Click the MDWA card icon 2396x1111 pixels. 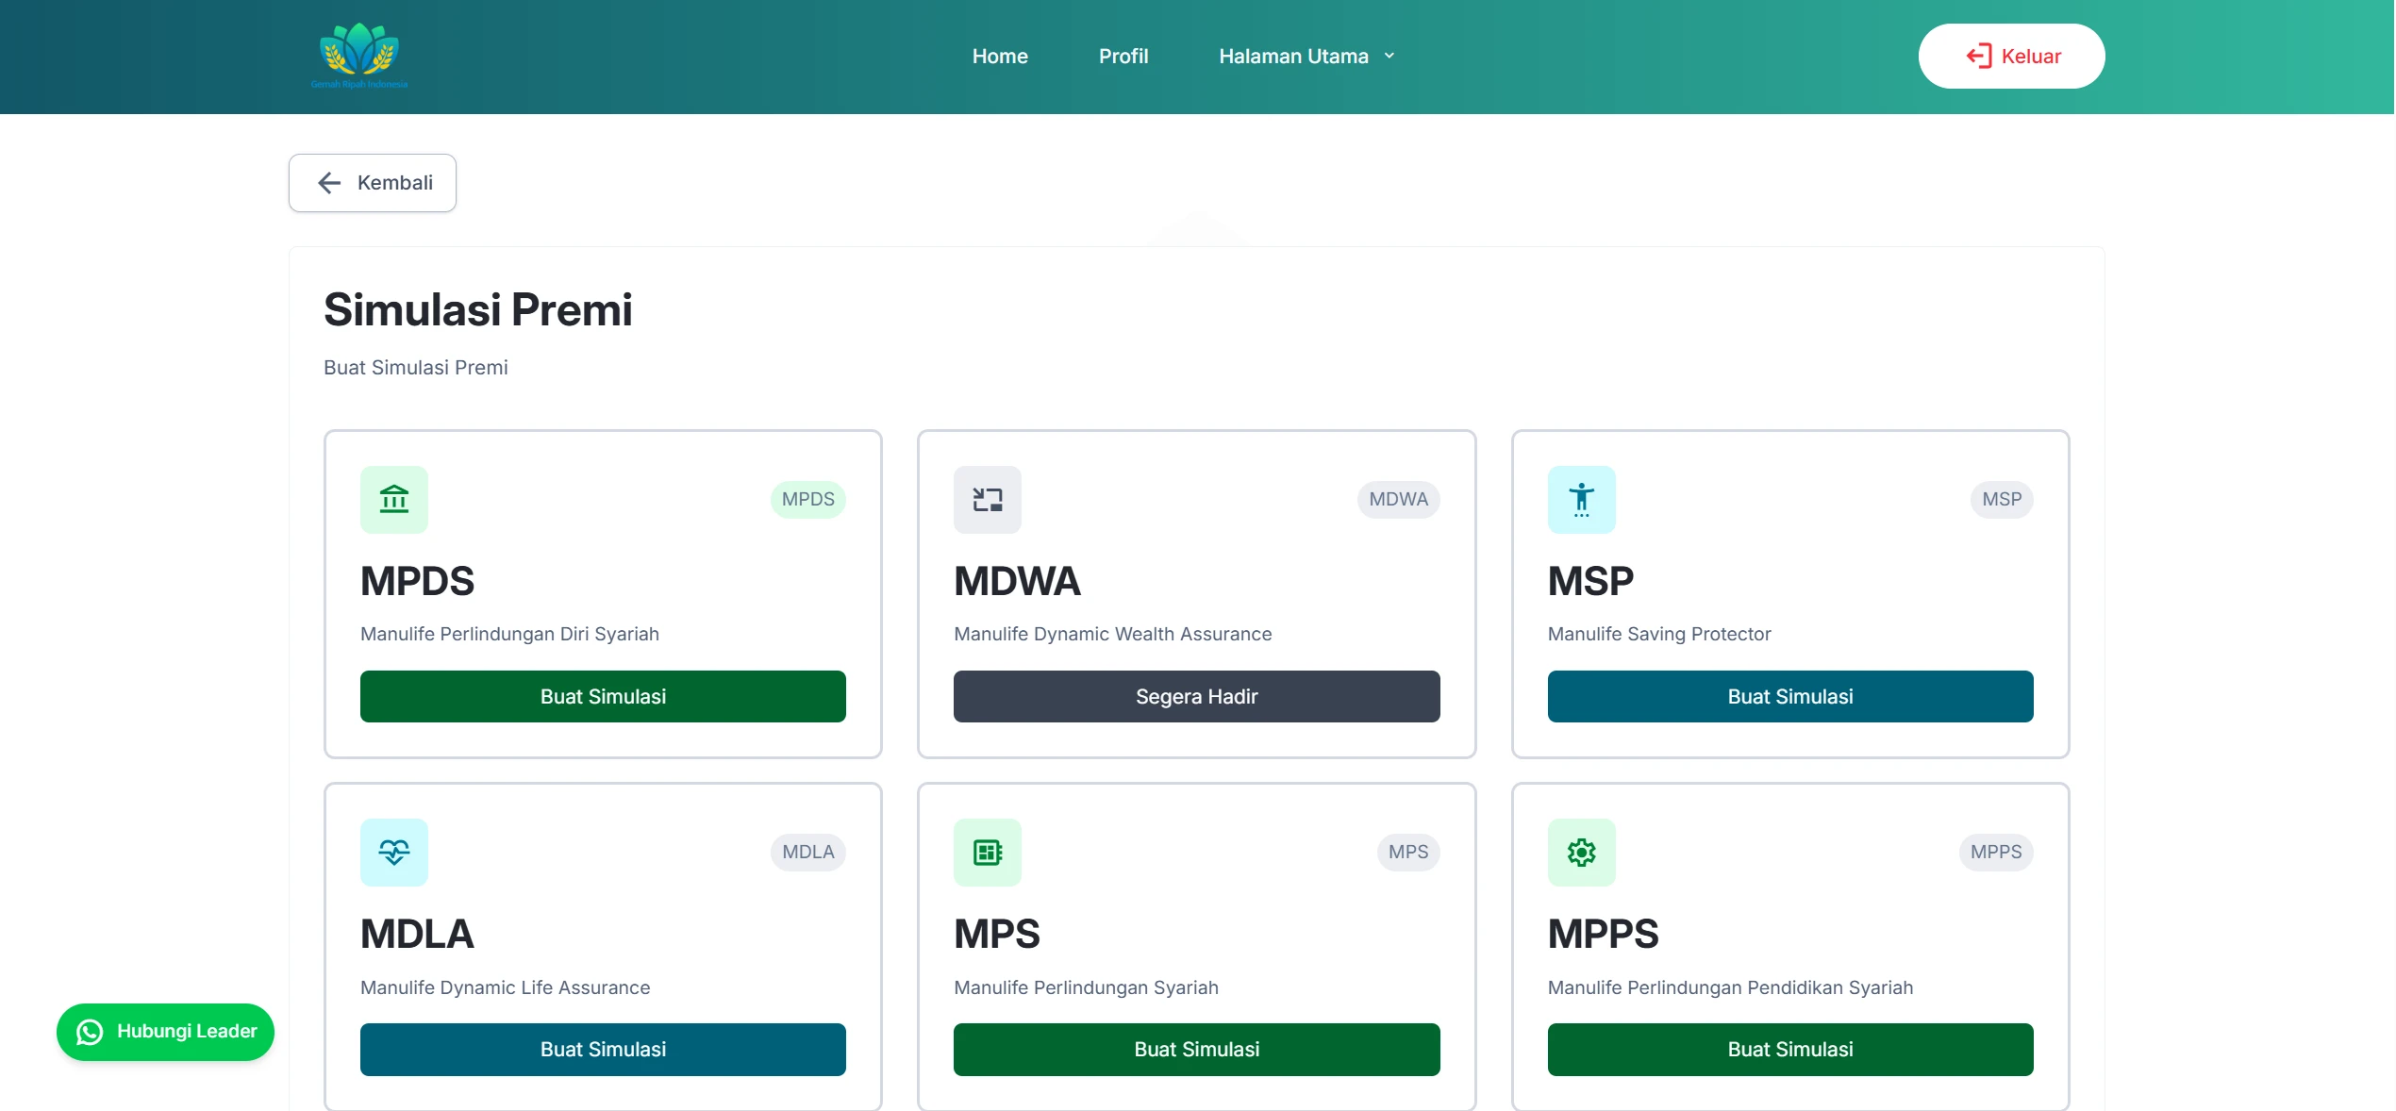tap(987, 499)
